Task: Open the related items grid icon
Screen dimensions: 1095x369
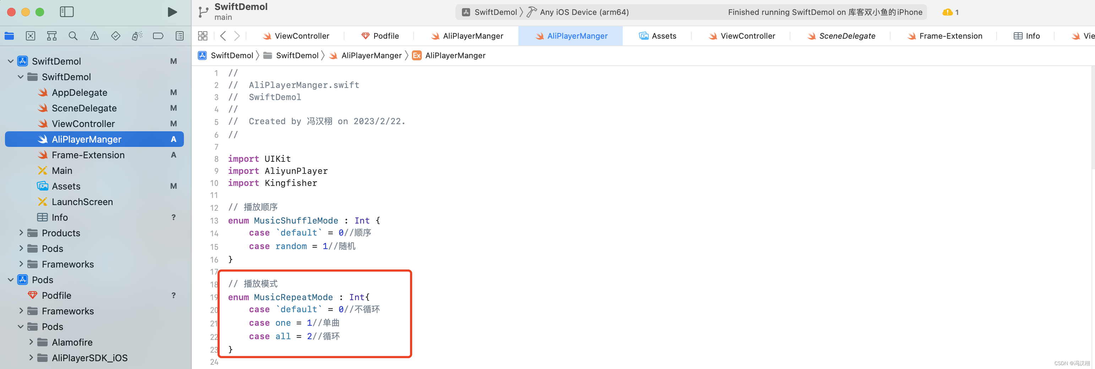Action: click(203, 36)
